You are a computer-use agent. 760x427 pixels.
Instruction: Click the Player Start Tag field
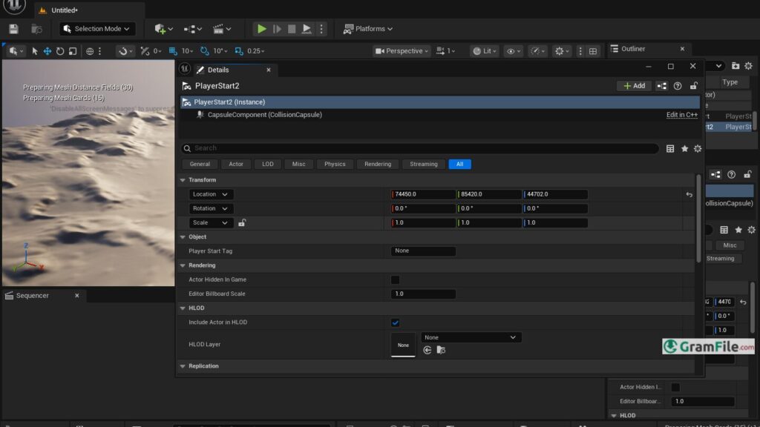click(423, 251)
